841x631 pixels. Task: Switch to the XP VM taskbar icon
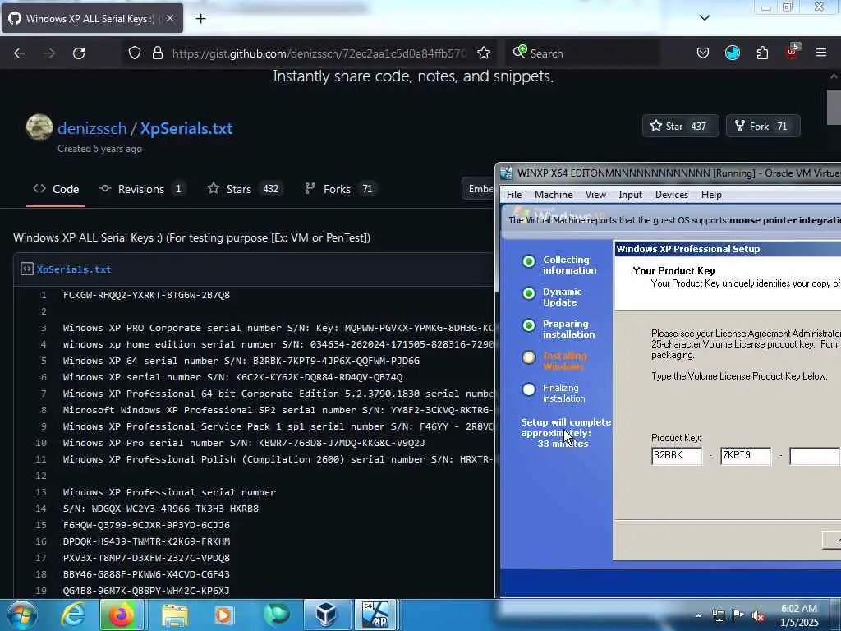tap(375, 615)
